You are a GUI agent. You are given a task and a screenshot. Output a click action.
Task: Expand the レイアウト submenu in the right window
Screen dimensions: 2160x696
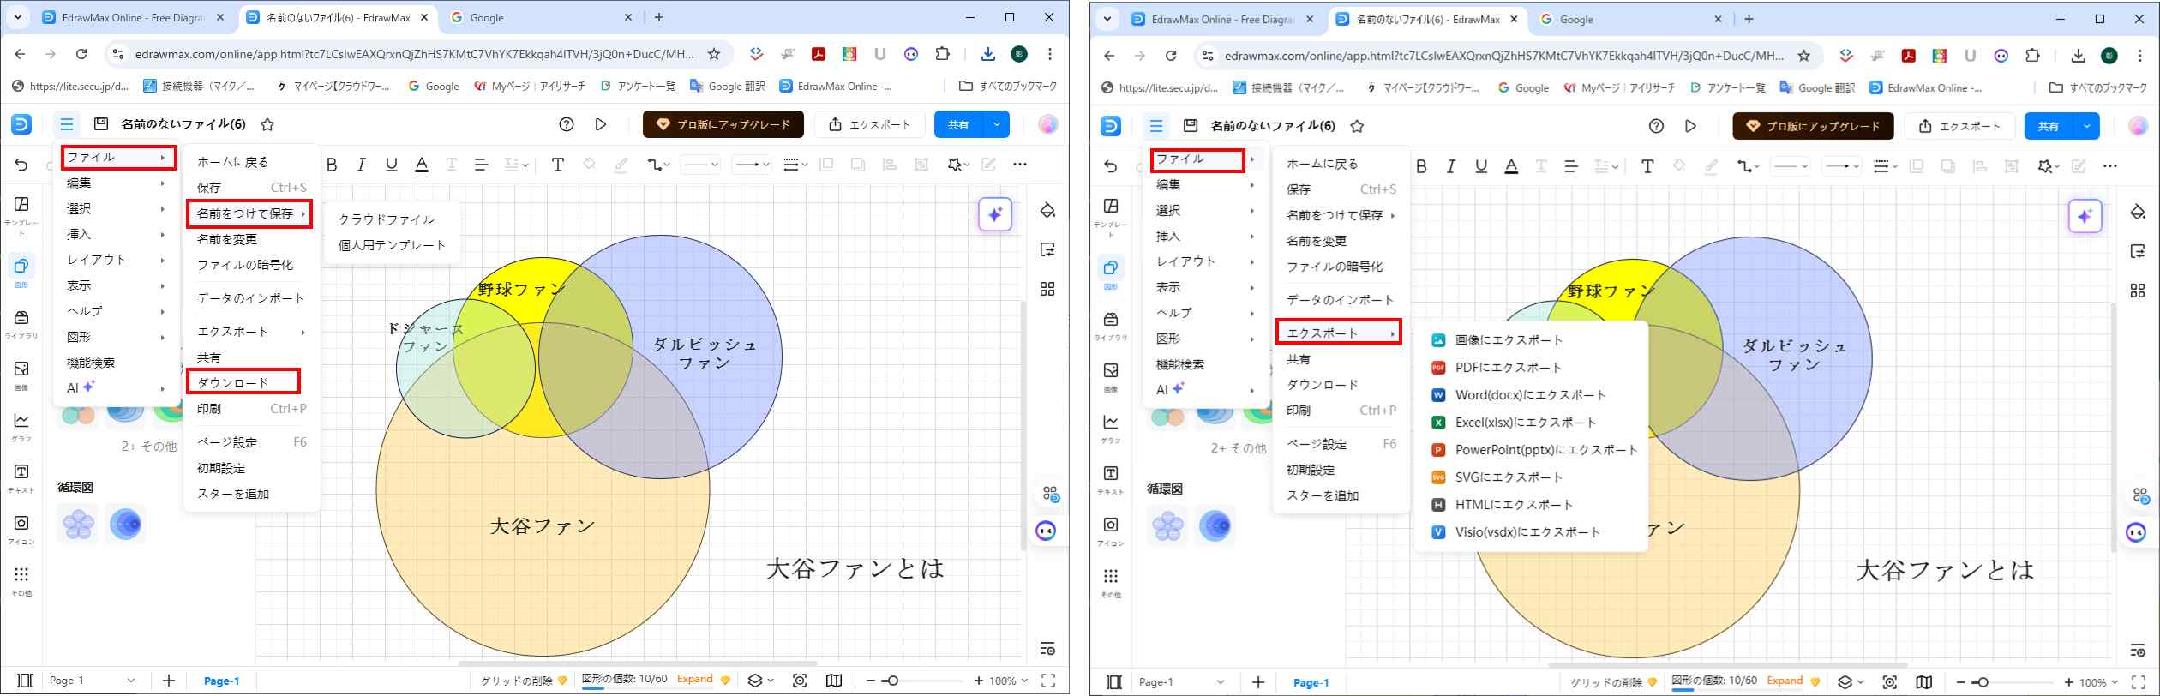coord(1206,261)
